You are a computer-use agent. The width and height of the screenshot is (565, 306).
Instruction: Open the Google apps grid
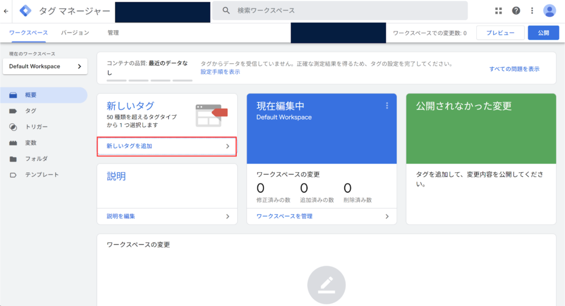(x=499, y=10)
